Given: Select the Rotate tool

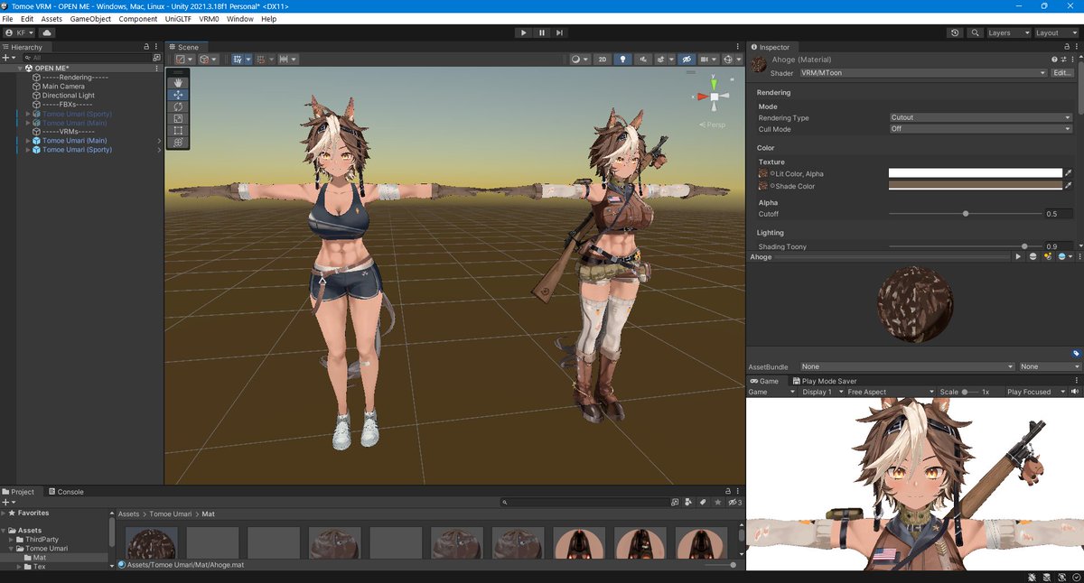Looking at the screenshot, I should 178,106.
